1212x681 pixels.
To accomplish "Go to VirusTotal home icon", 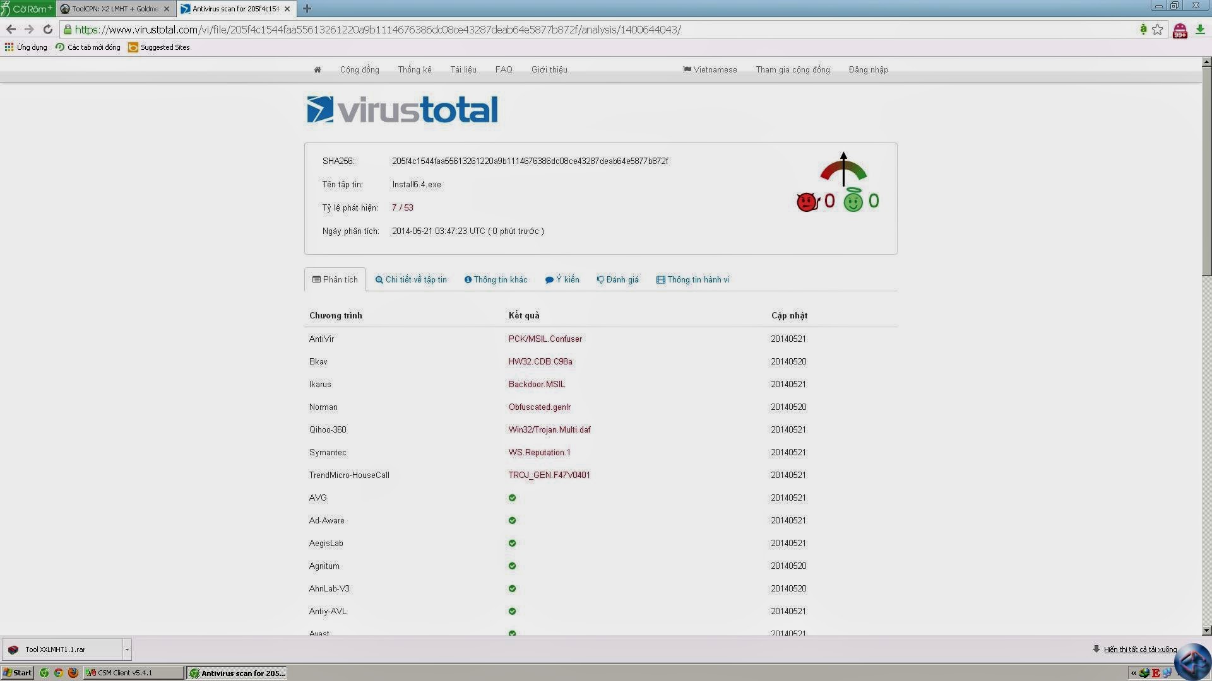I will pyautogui.click(x=318, y=70).
